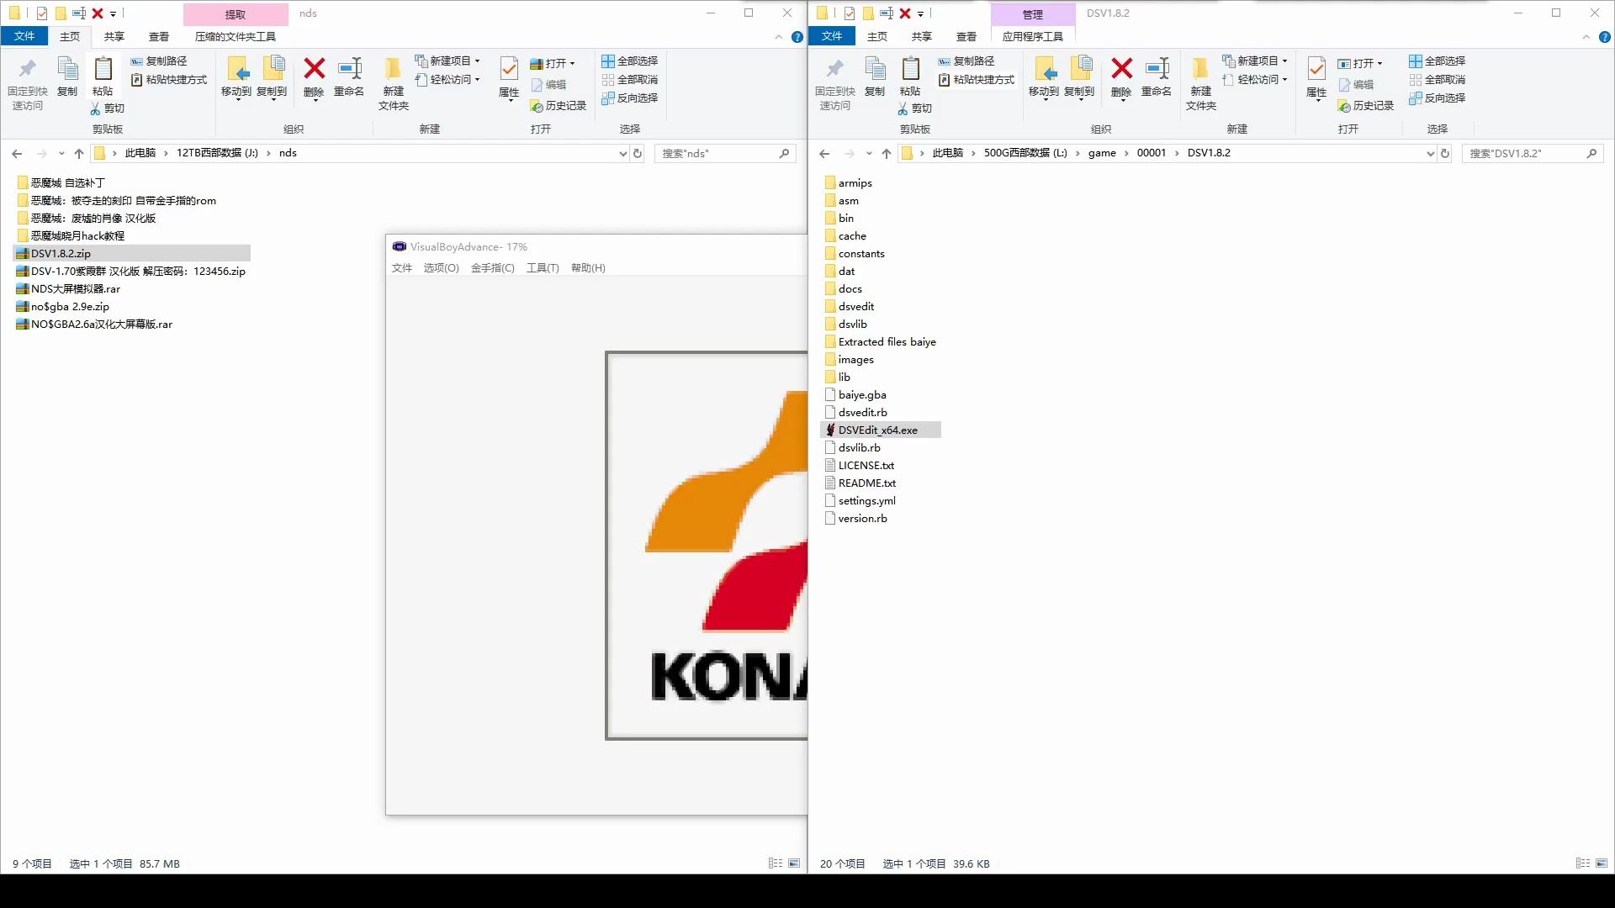Click Invert selection (反向选择) in right window
1615x908 pixels.
click(1437, 98)
